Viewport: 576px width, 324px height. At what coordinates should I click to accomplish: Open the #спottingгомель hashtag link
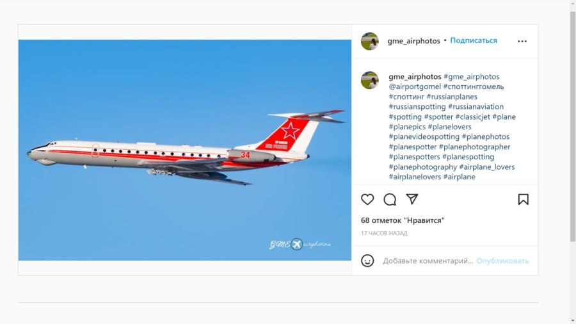[x=474, y=86]
